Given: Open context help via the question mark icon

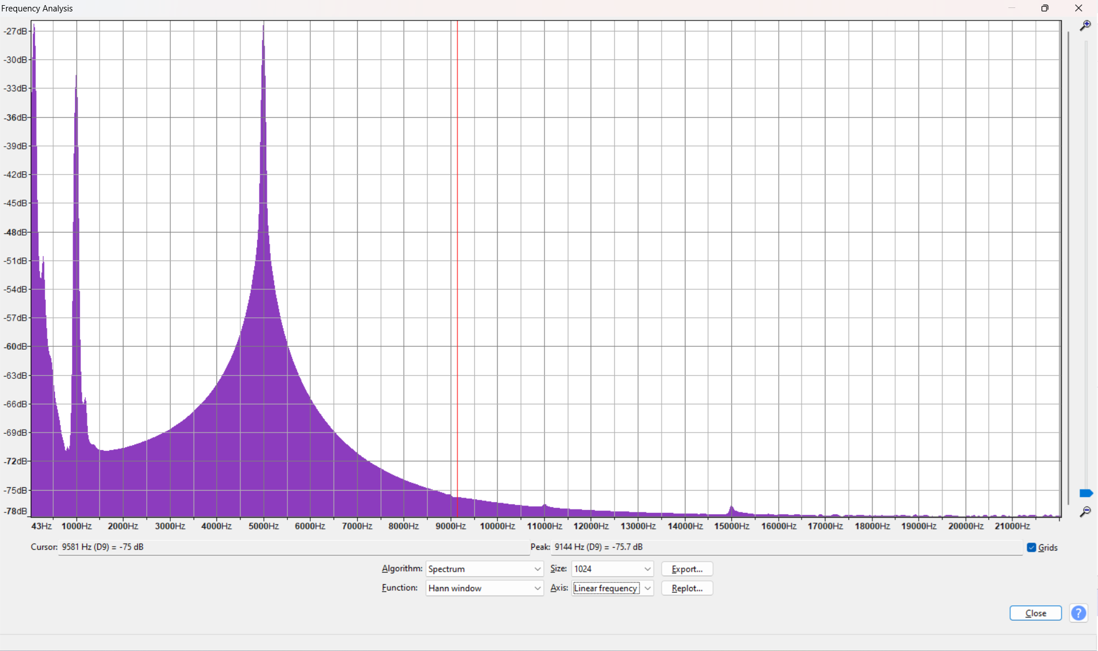Looking at the screenshot, I should pos(1079,613).
